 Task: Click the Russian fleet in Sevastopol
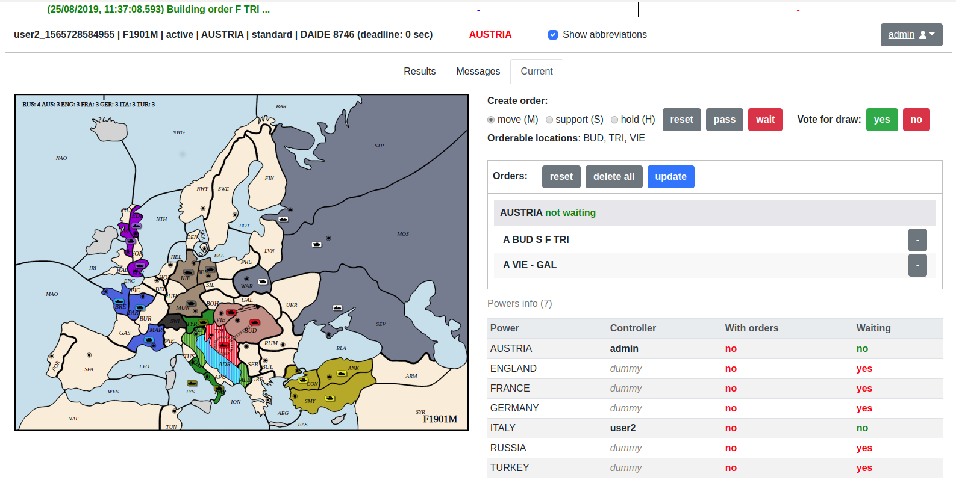[x=337, y=308]
